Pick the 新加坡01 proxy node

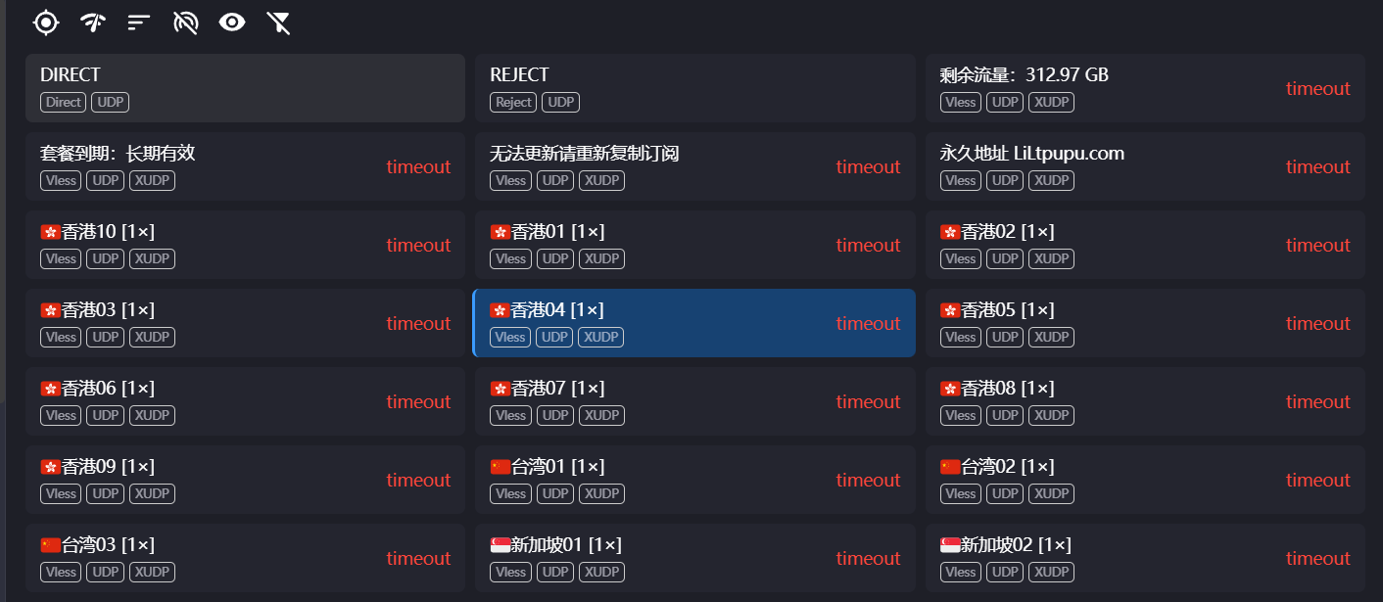(666, 557)
